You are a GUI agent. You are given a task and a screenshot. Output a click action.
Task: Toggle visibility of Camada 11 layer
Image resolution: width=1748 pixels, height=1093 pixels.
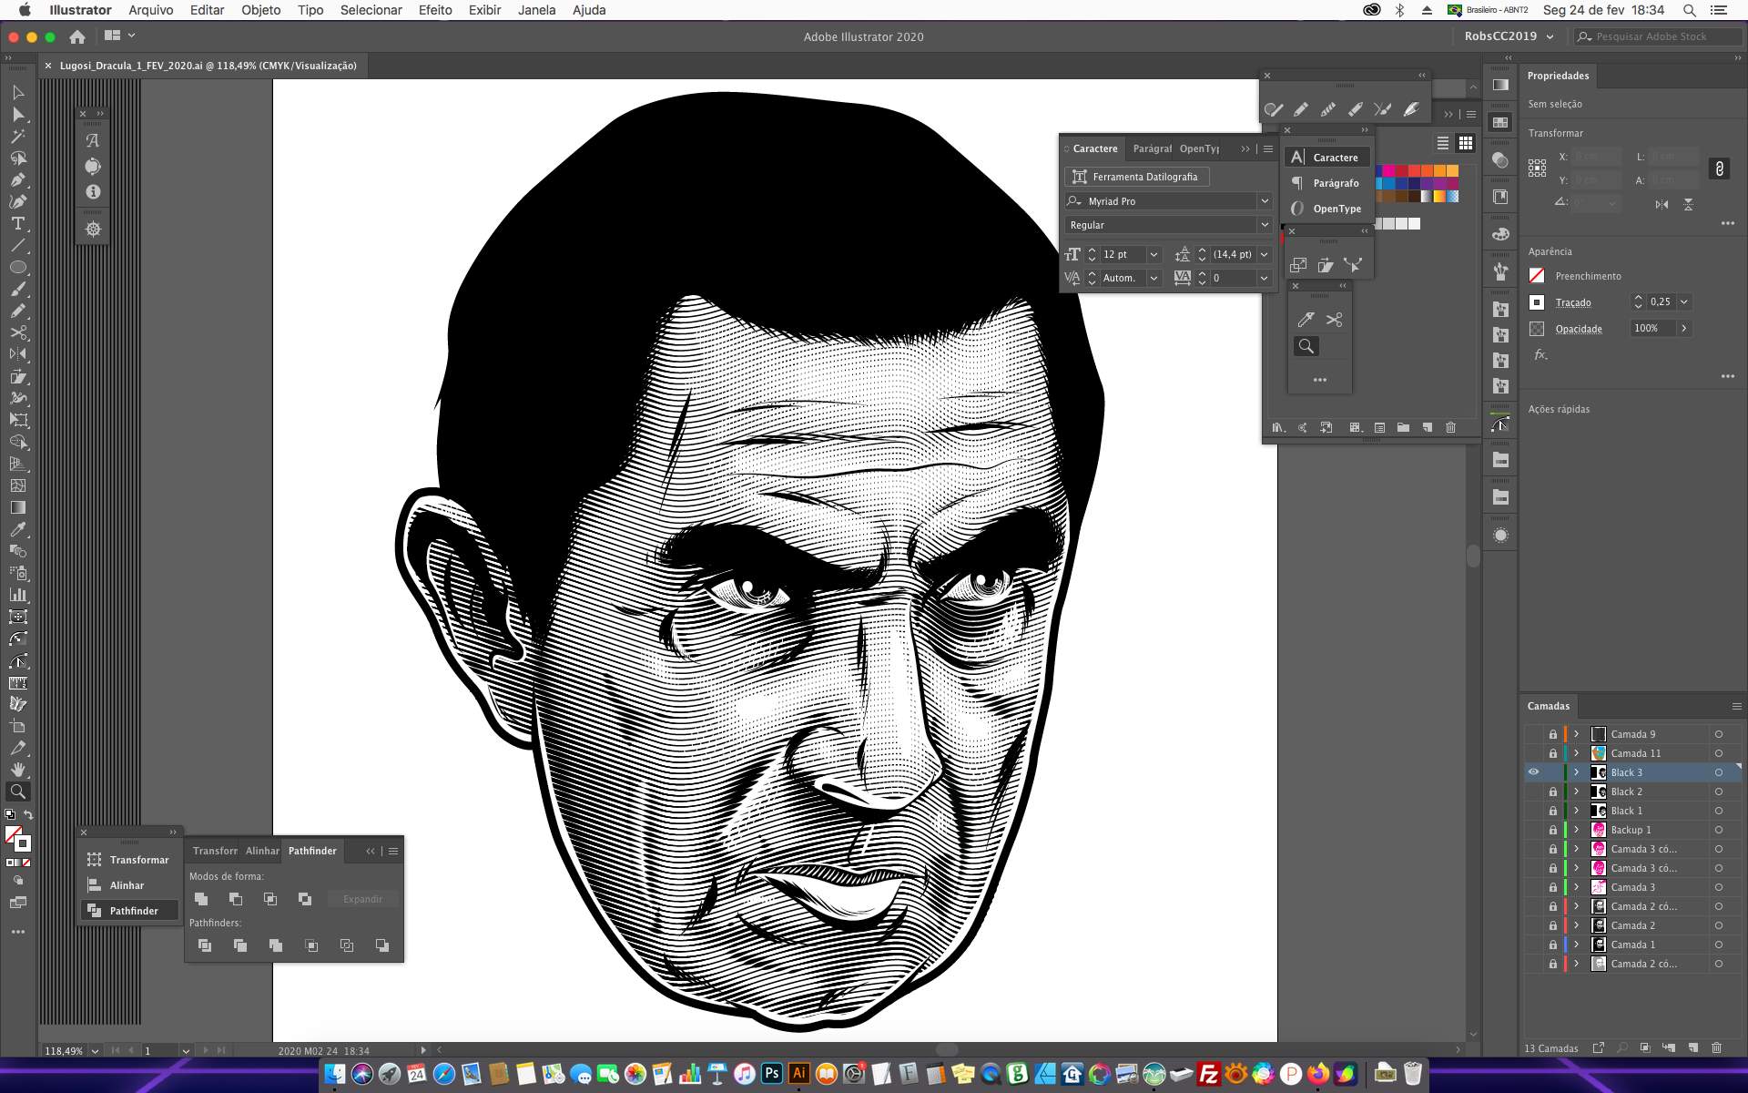tap(1534, 753)
